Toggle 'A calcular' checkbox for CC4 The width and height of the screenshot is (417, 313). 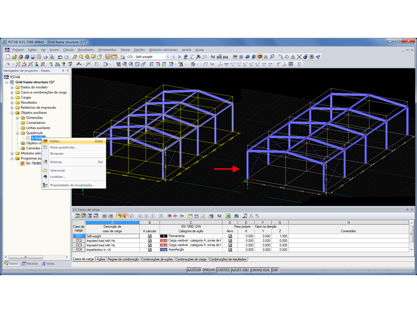[150, 250]
